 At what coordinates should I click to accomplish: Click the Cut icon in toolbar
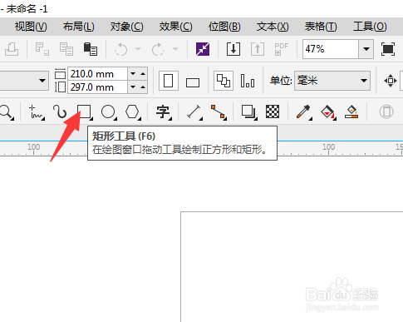42,49
